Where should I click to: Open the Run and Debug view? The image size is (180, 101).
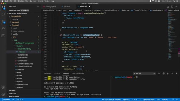(x=3, y=28)
